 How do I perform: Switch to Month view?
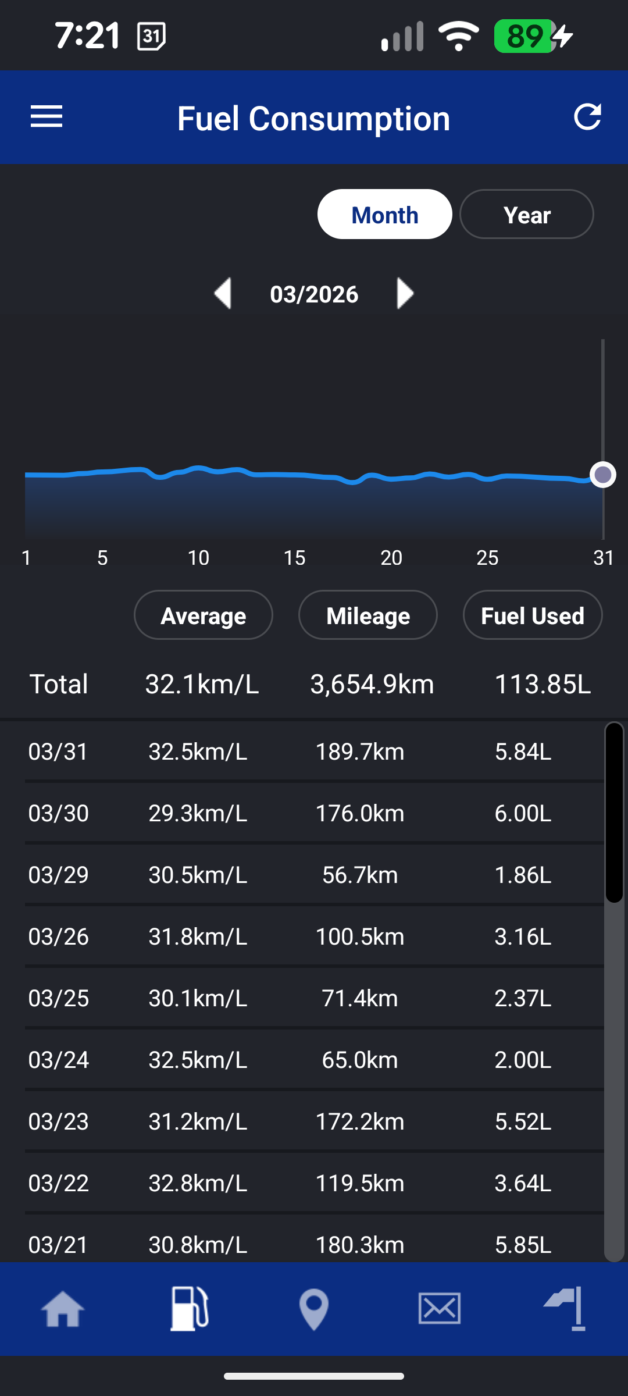pos(385,214)
